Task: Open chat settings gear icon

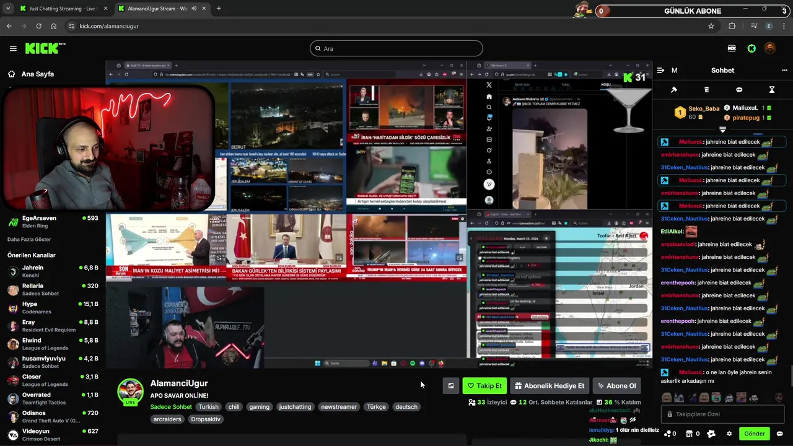Action: (729, 434)
